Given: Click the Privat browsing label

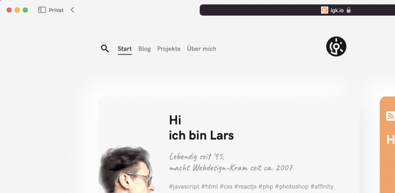Looking at the screenshot, I should 56,10.
